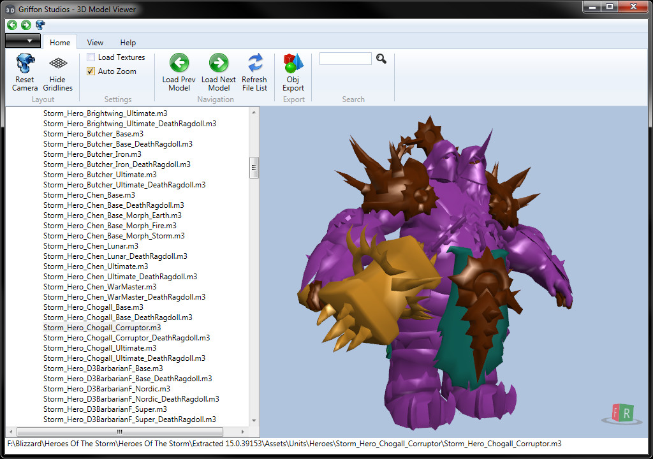Click the magnifying glass search icon
The height and width of the screenshot is (459, 653).
pos(381,59)
